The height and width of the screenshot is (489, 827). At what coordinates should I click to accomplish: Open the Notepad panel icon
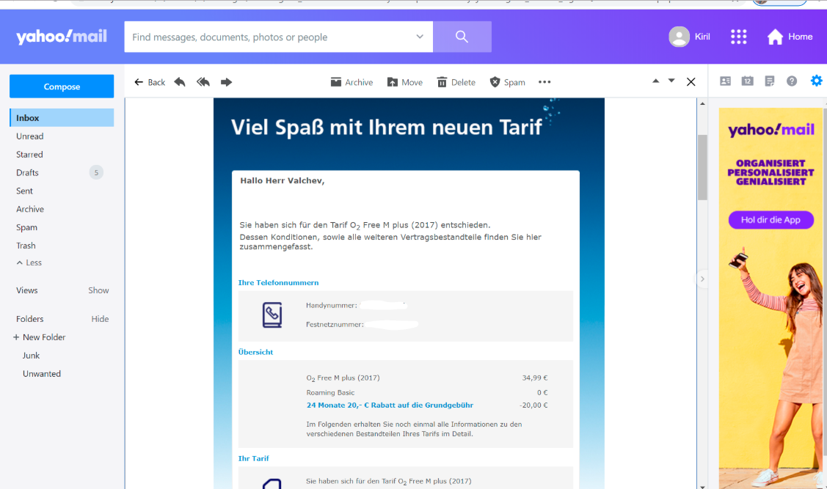(770, 81)
